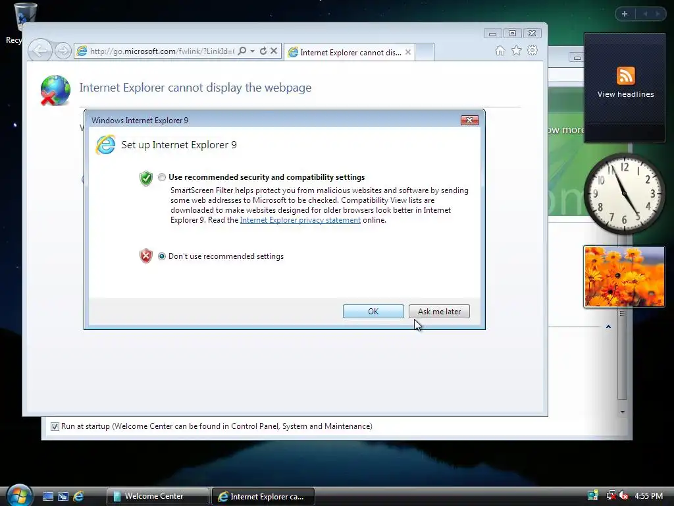Switch to Welcome Center taskbar button

tap(157, 496)
